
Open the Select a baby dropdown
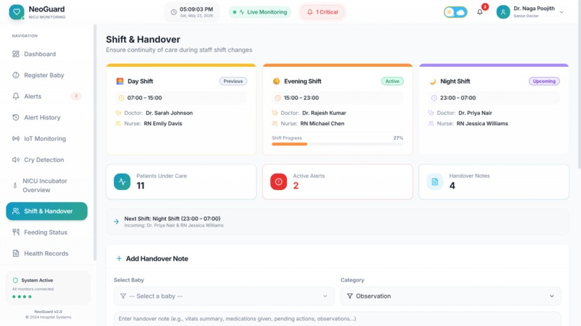pos(223,296)
